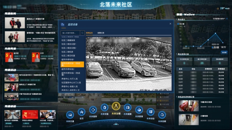Open second 党建新闻 thumbnail photo
Viewport: 232px width, 130px height.
point(15,37)
